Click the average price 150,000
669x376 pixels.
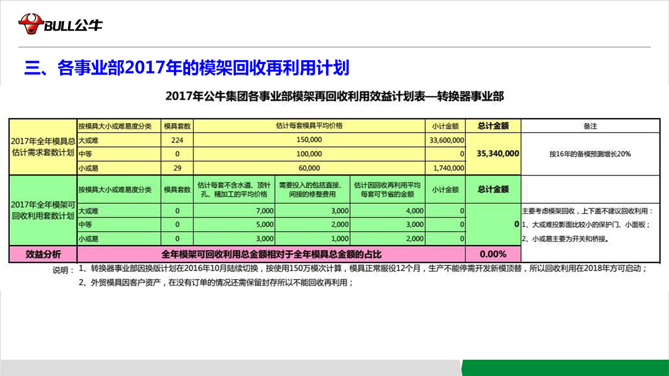[309, 140]
